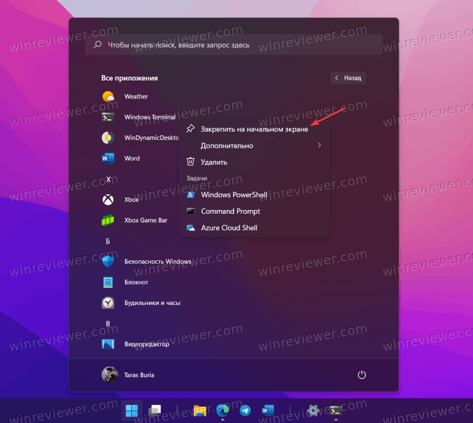Click the Start button on the taskbar
473x423 pixels.
point(131,411)
